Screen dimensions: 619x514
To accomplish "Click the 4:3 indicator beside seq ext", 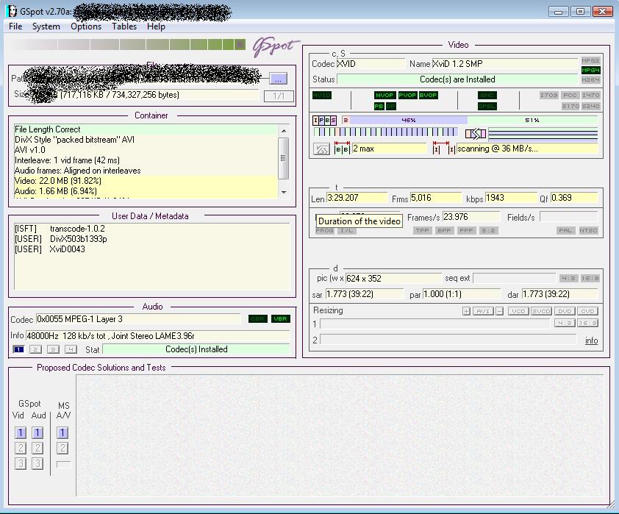I will tap(568, 279).
